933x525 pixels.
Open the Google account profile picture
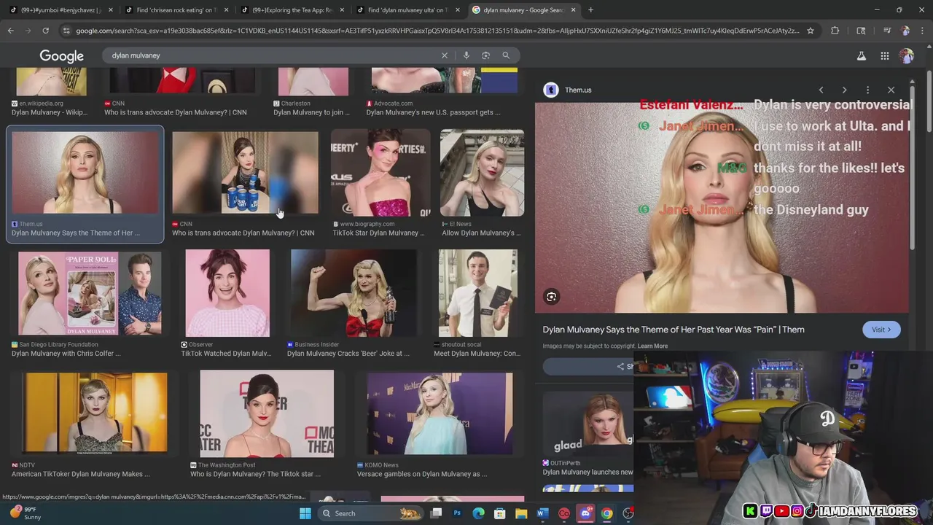pyautogui.click(x=907, y=56)
